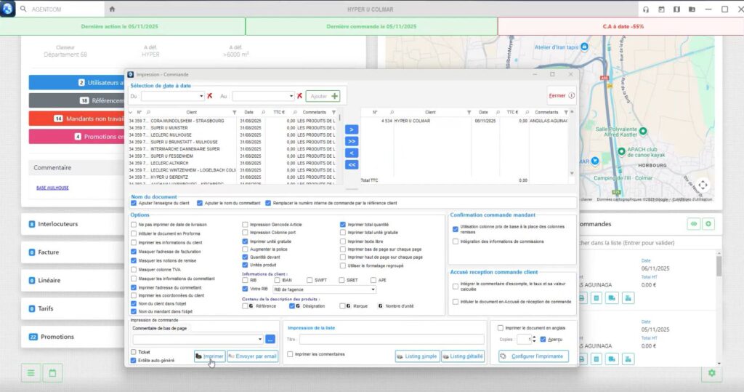Click truck icon on 06/11/2025 order card

tap(612, 298)
